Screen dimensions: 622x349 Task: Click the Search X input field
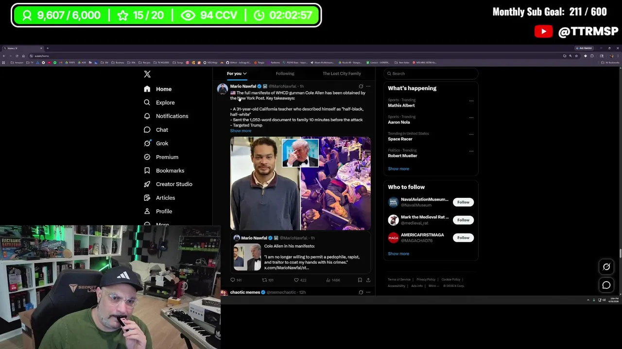pos(431,74)
